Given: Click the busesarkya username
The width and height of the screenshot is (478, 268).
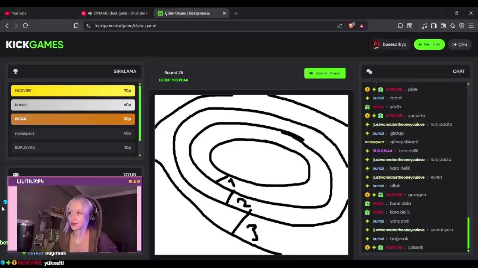Looking at the screenshot, I should pyautogui.click(x=394, y=44).
